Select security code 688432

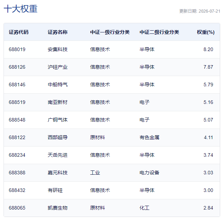point(17,190)
